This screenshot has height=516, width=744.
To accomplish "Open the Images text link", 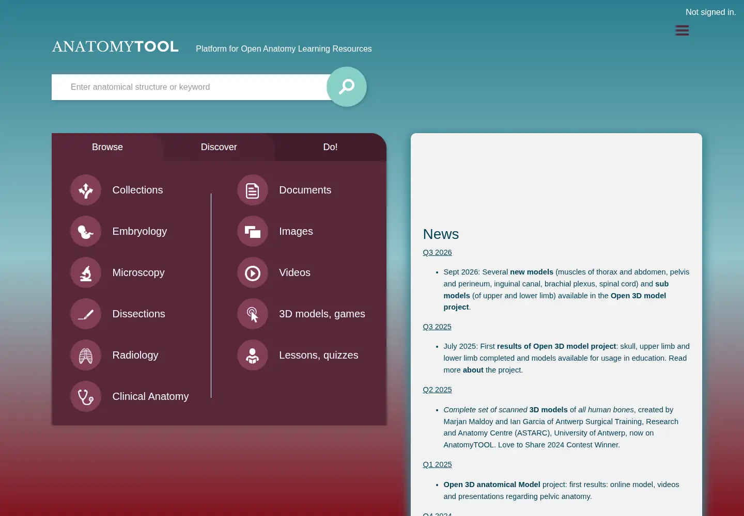I will [296, 231].
